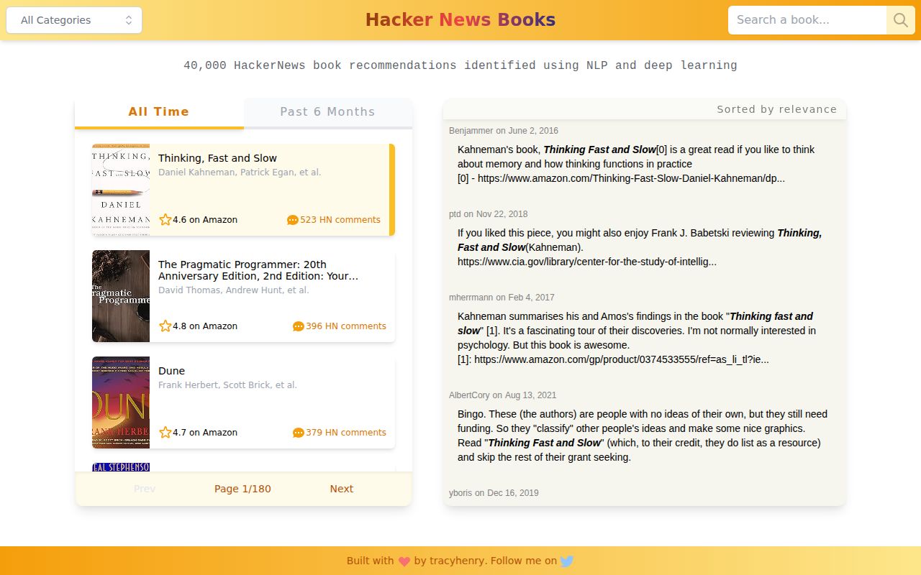Open the All Categories dropdown

[x=73, y=20]
